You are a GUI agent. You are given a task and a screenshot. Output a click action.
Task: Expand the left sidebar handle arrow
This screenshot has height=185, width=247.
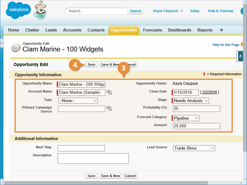click(x=2, y=43)
